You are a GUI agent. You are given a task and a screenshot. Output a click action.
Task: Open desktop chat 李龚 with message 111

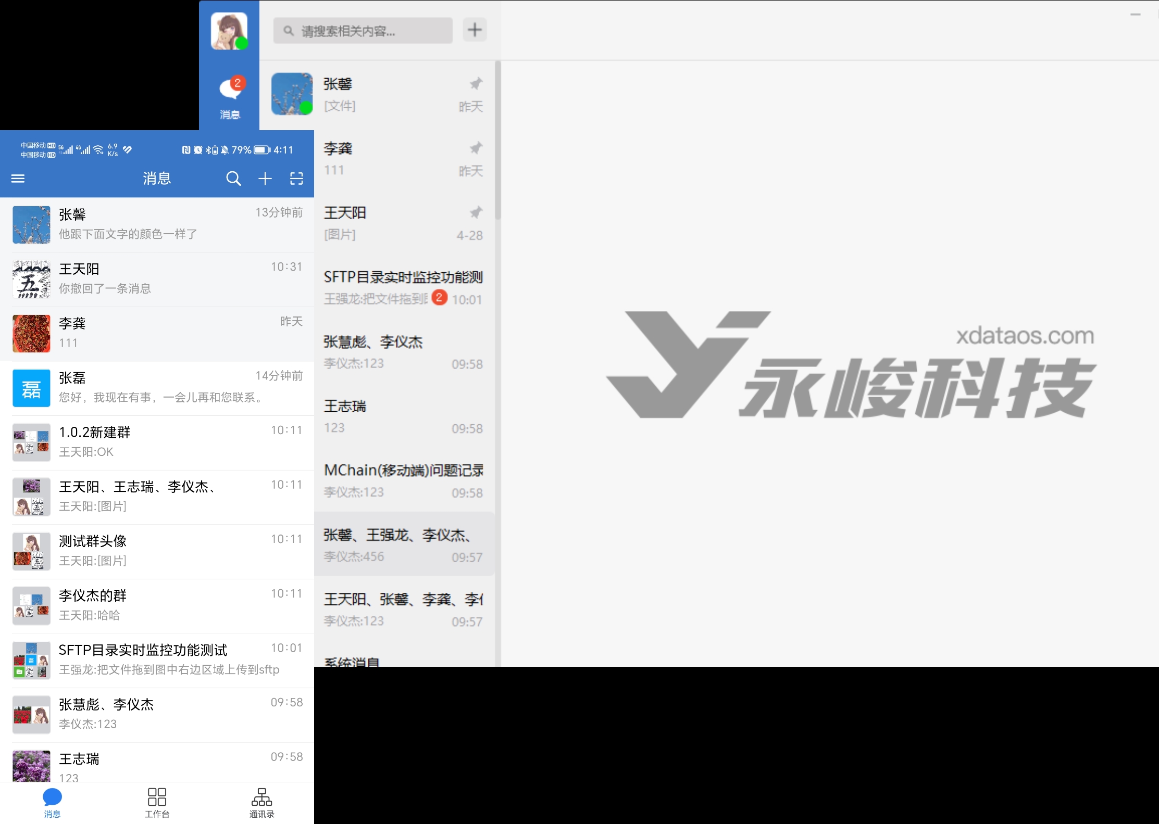(404, 159)
